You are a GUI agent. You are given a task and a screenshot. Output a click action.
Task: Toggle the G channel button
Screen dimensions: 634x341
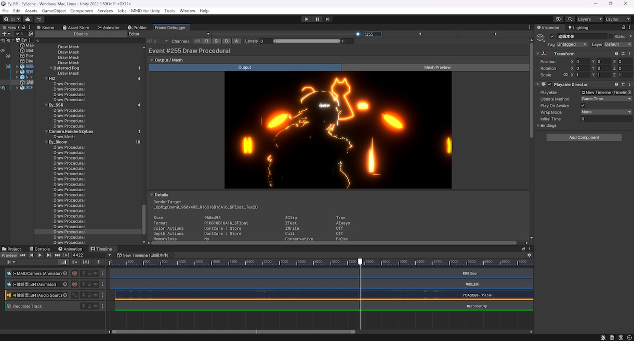(x=216, y=41)
